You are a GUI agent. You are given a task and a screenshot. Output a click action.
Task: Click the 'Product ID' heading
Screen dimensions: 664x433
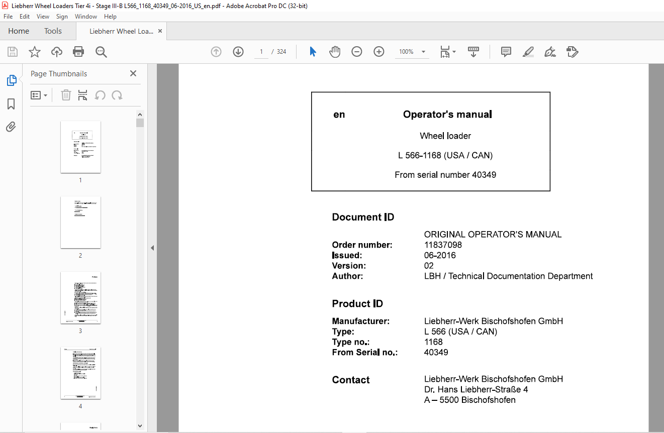pyautogui.click(x=357, y=303)
